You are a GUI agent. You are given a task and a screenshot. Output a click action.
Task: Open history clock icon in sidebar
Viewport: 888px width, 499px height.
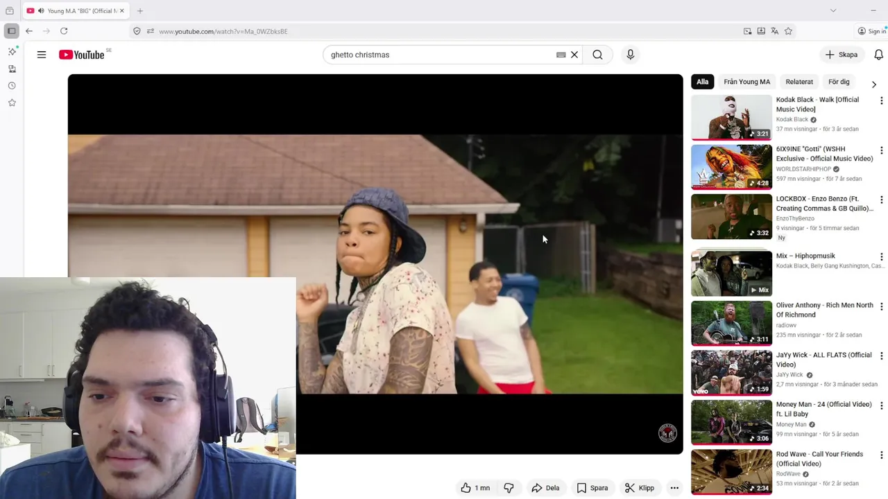coord(12,86)
